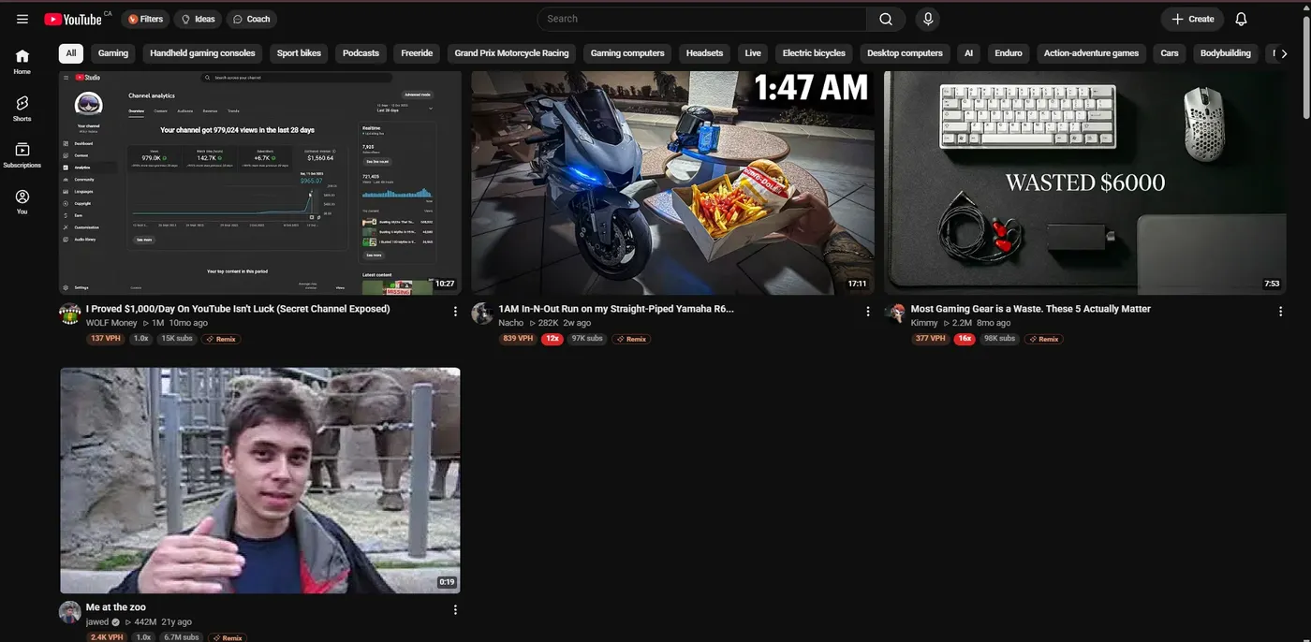This screenshot has height=642, width=1311.
Task: Open WOLF Money channel name
Action: (111, 323)
